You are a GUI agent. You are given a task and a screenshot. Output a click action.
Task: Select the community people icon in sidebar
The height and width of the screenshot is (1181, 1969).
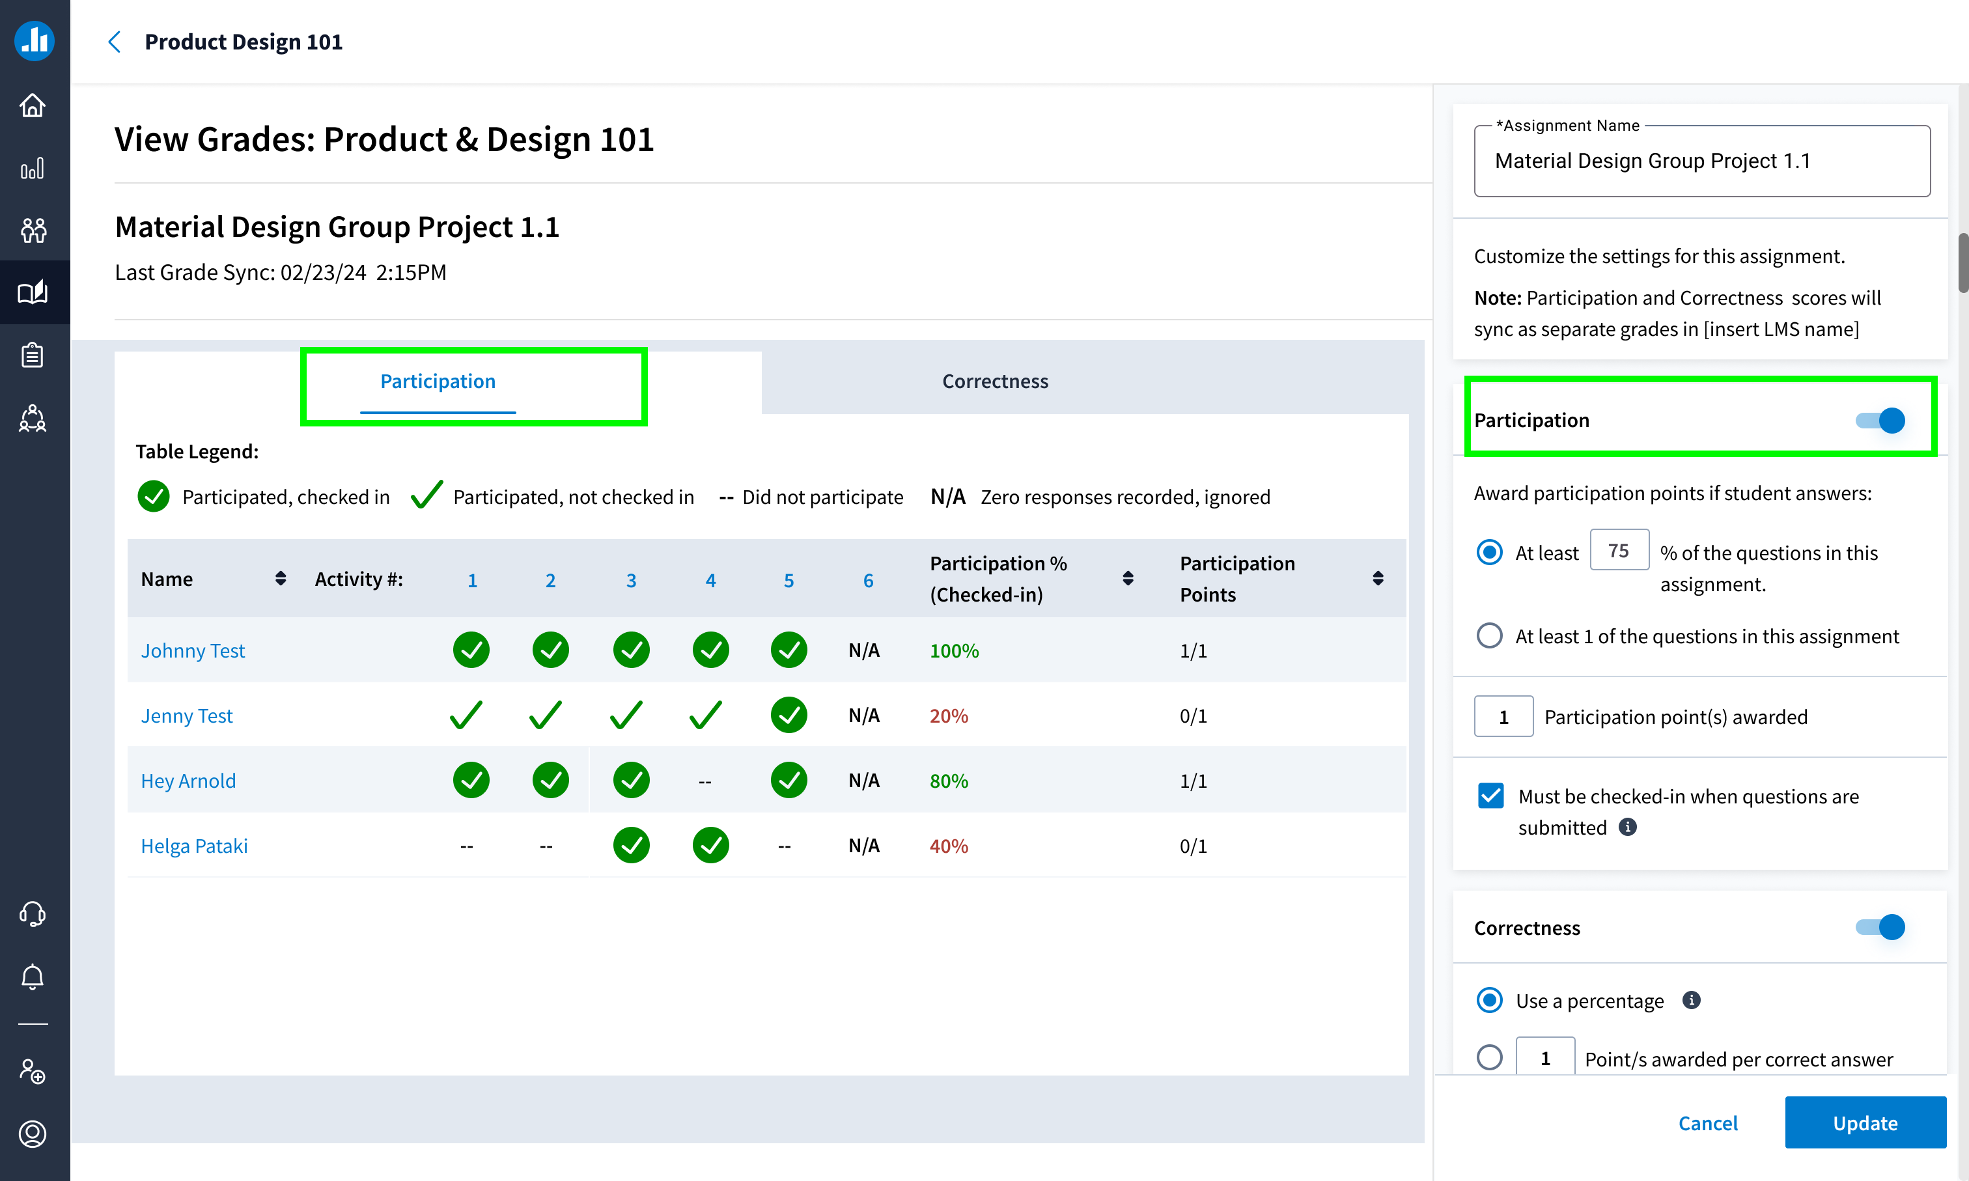click(33, 419)
